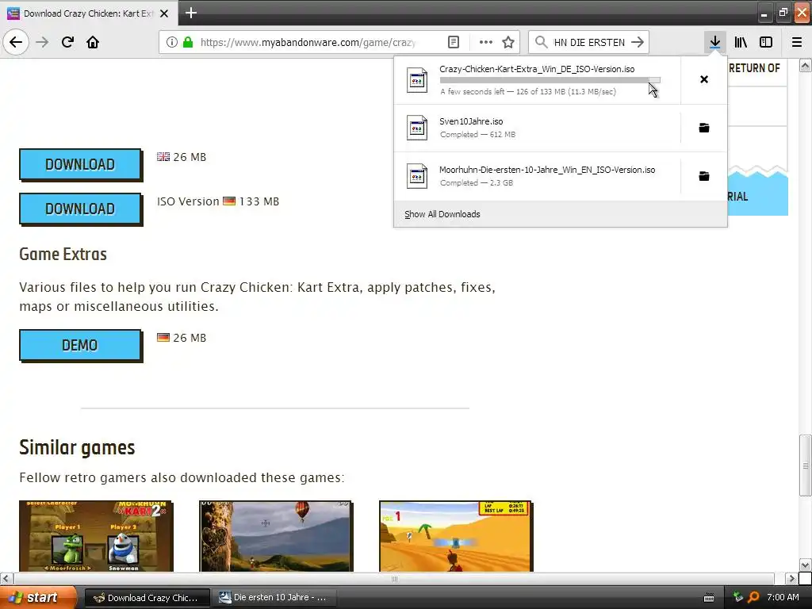
Task: Select the Download Crazy Chicken: Kart Extra tab
Action: 88,13
